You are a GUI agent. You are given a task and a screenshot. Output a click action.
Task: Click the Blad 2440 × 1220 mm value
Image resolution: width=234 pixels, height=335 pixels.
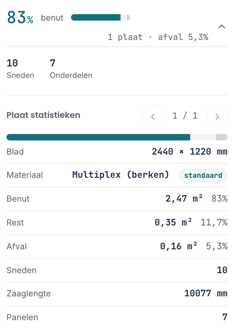[190, 152]
